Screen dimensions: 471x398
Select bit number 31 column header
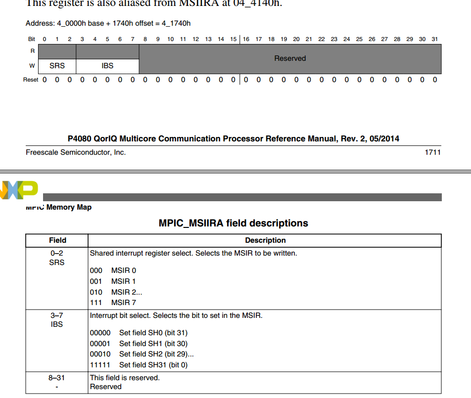point(434,39)
